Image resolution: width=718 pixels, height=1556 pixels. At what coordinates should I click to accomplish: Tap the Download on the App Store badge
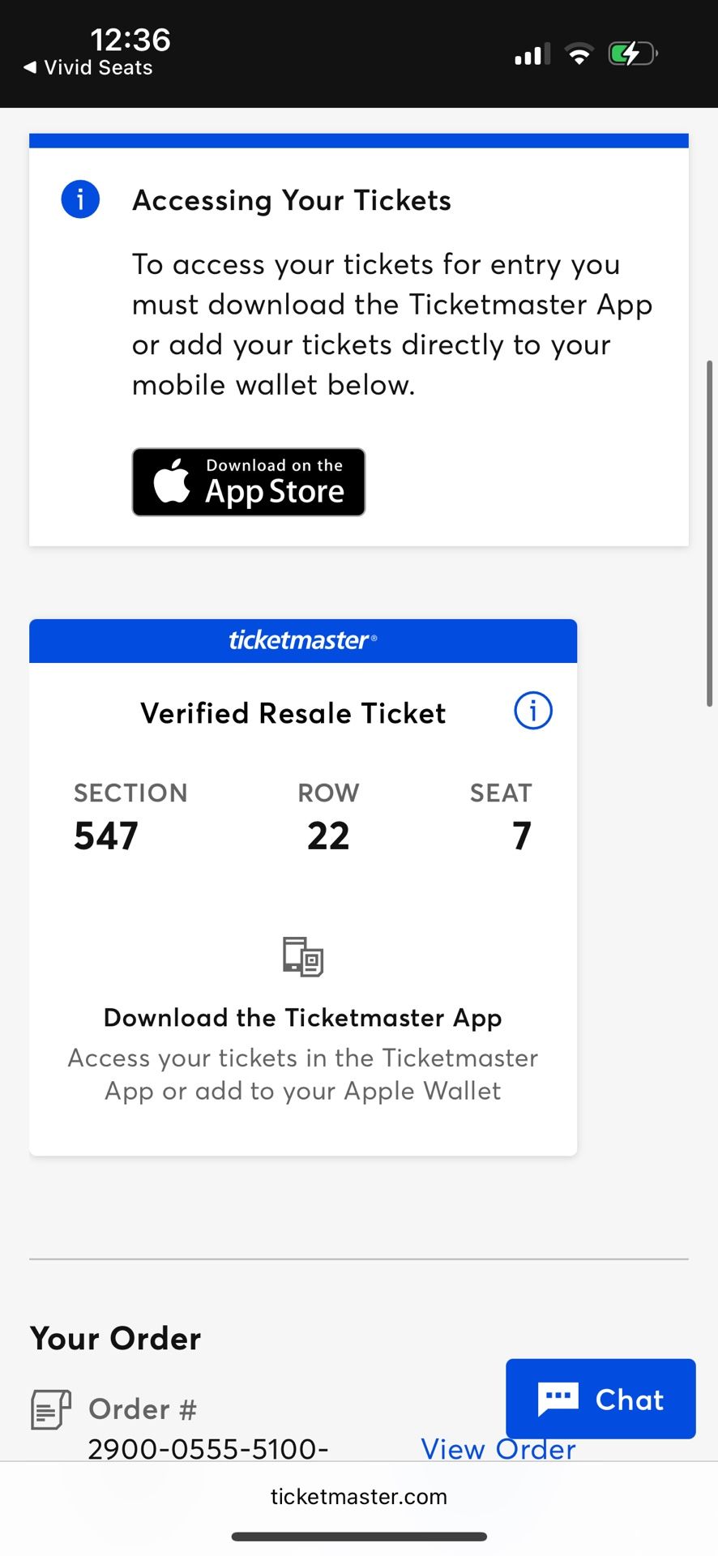(248, 482)
